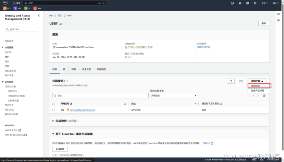This screenshot has height=162, width=284.
Task: Click the 用户 breadcrumb link
Action: coord(60,15)
